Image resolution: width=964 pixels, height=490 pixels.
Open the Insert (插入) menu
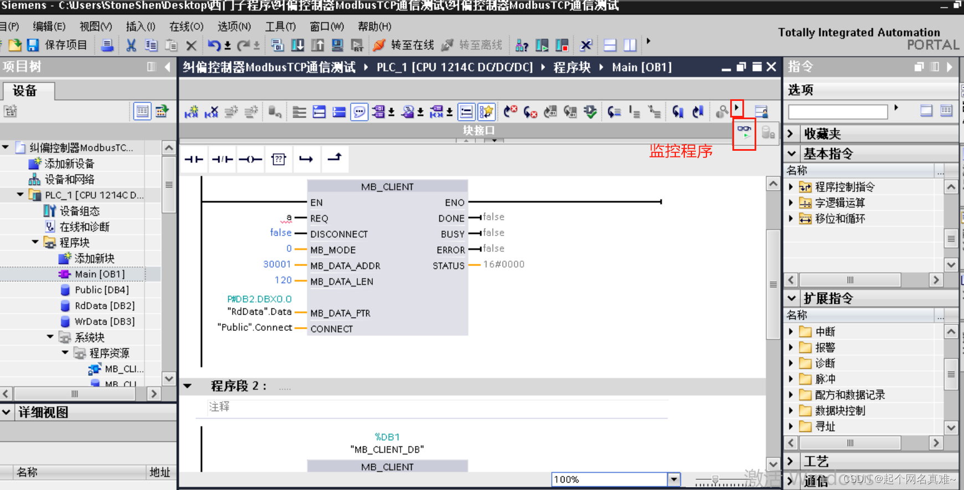pos(141,27)
